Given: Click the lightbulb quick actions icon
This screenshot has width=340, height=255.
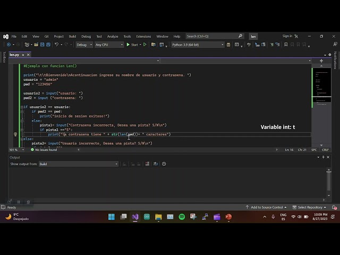Looking at the screenshot, I should (15, 134).
